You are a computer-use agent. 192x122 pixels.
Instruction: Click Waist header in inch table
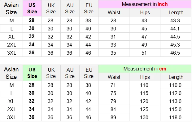[114, 12]
